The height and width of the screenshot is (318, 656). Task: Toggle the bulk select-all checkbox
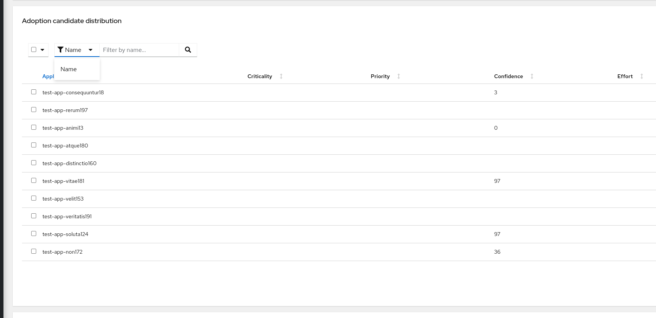coord(34,50)
